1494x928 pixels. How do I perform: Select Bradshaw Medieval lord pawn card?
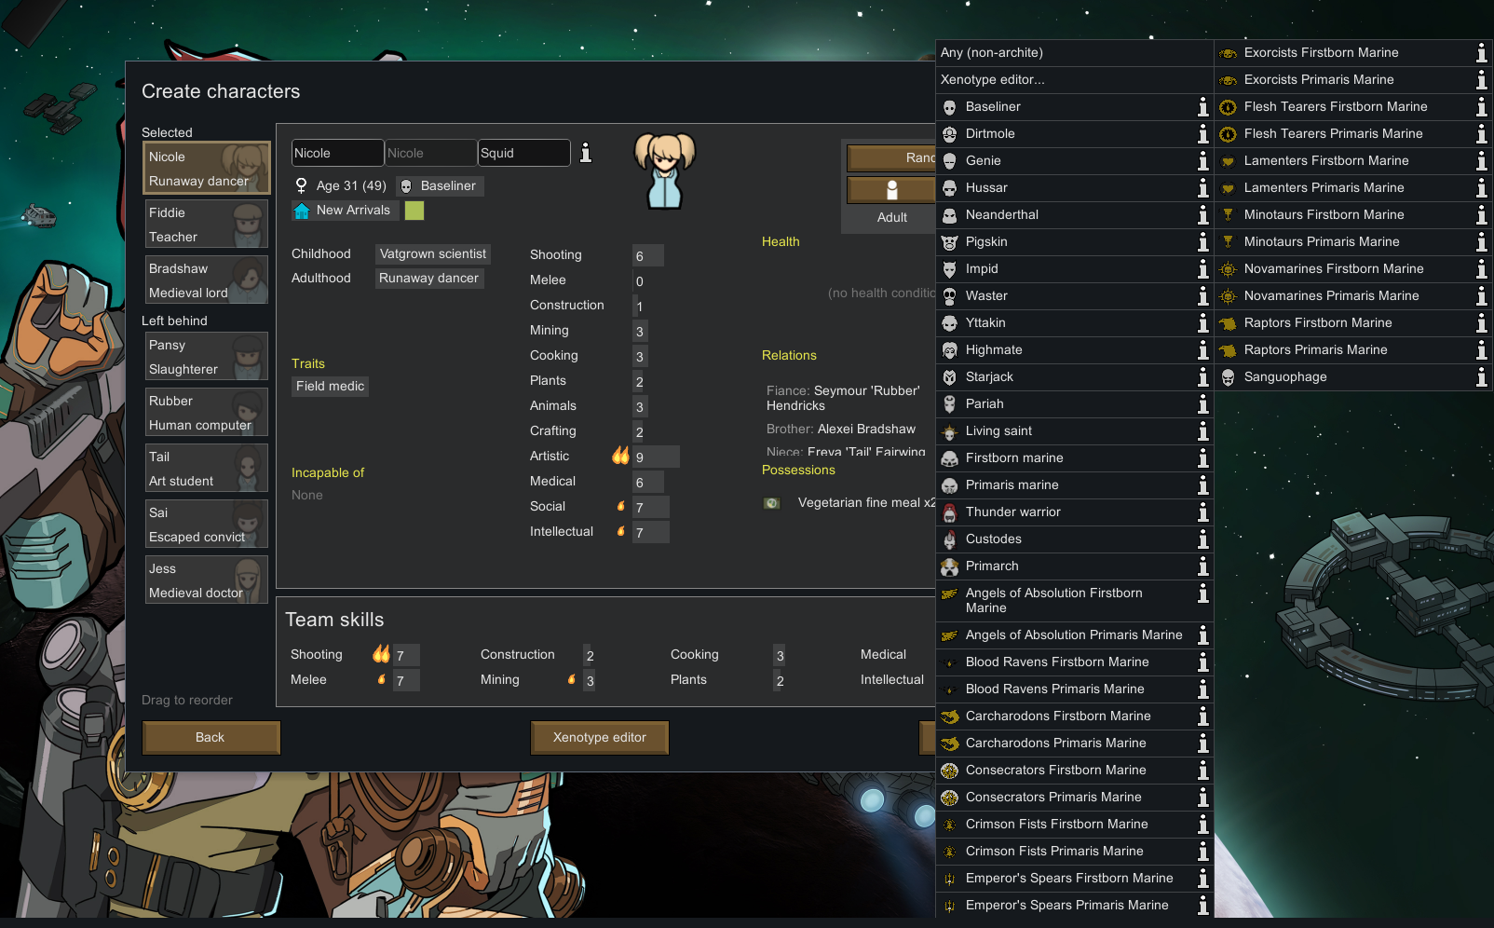(207, 280)
